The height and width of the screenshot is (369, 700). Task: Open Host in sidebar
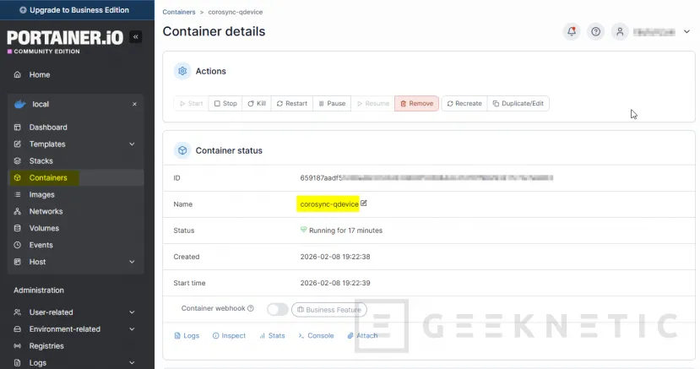coord(37,262)
